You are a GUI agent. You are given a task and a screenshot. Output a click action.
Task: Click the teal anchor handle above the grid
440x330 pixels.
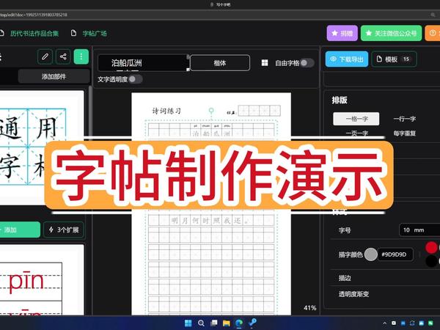211,111
